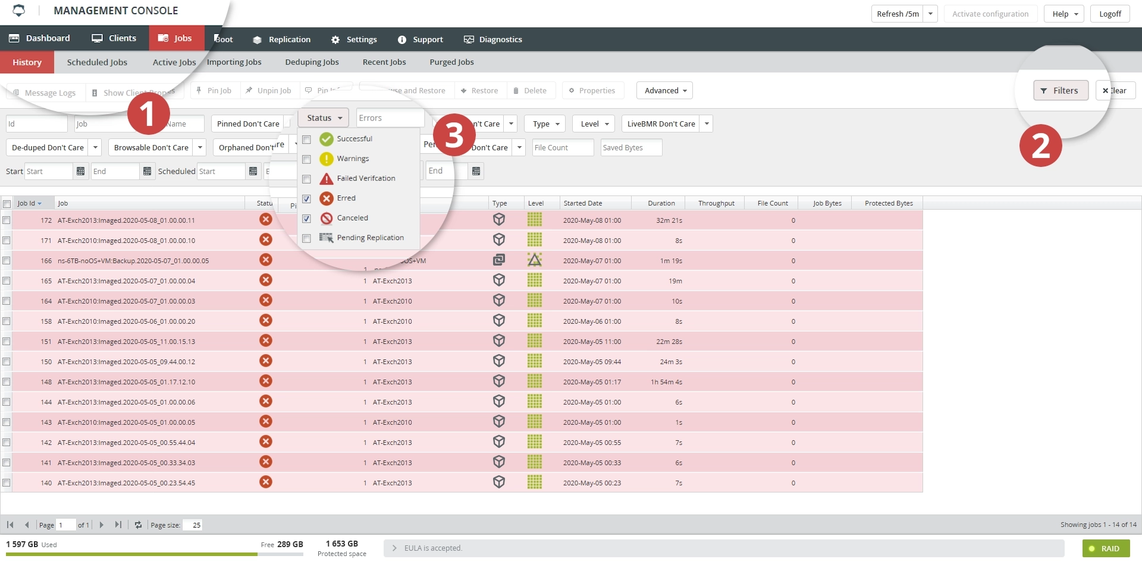The height and width of the screenshot is (562, 1142).
Task: Click the Errors filter input field
Action: (x=390, y=118)
